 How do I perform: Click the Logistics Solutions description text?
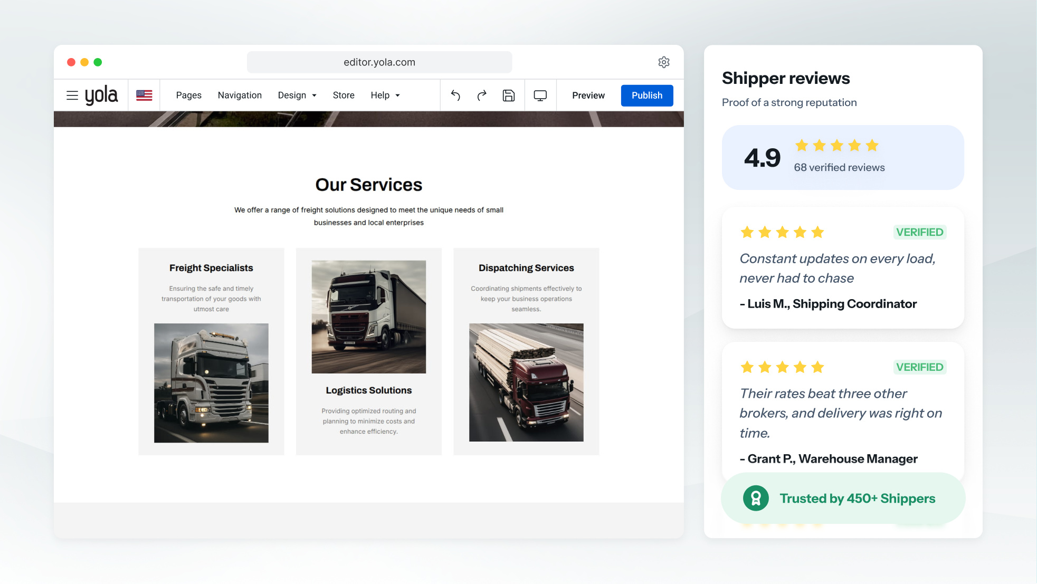point(369,421)
